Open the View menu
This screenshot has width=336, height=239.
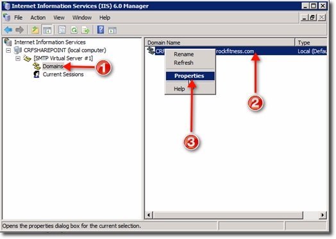59,17
